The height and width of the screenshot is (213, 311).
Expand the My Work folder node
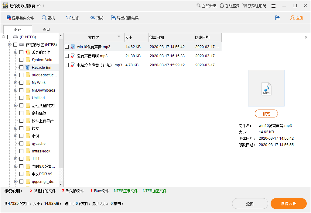(x=15, y=83)
